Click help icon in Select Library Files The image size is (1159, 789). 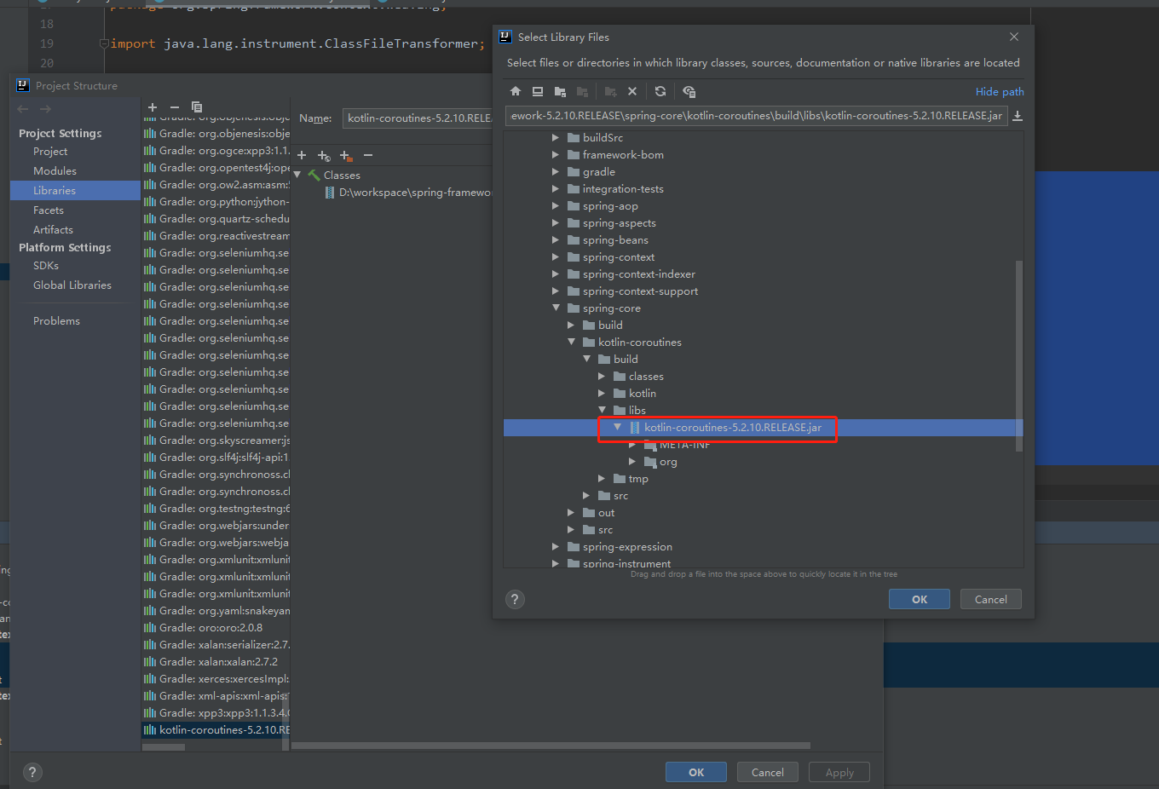coord(515,599)
